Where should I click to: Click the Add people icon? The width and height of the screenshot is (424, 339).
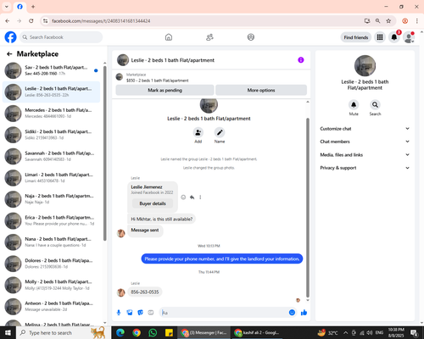tap(198, 132)
